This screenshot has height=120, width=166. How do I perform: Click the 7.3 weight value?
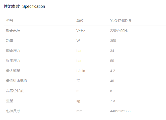coord(113,101)
